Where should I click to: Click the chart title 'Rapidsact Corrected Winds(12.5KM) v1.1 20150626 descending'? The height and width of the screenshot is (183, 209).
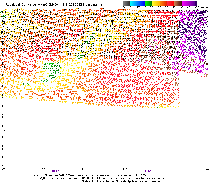54,5
